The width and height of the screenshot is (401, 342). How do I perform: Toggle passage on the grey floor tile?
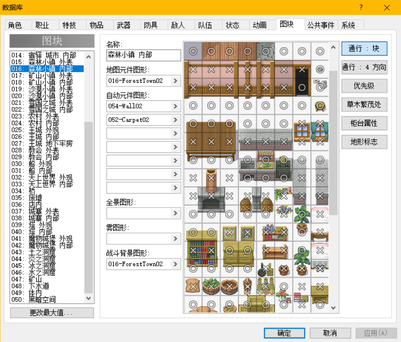[x=193, y=51]
